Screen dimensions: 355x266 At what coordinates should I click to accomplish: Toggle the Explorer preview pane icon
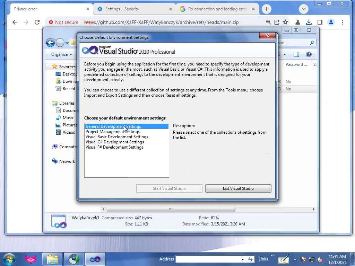click(x=296, y=54)
